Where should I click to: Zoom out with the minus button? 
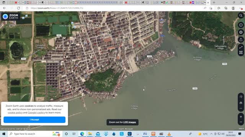pyautogui.click(x=241, y=122)
